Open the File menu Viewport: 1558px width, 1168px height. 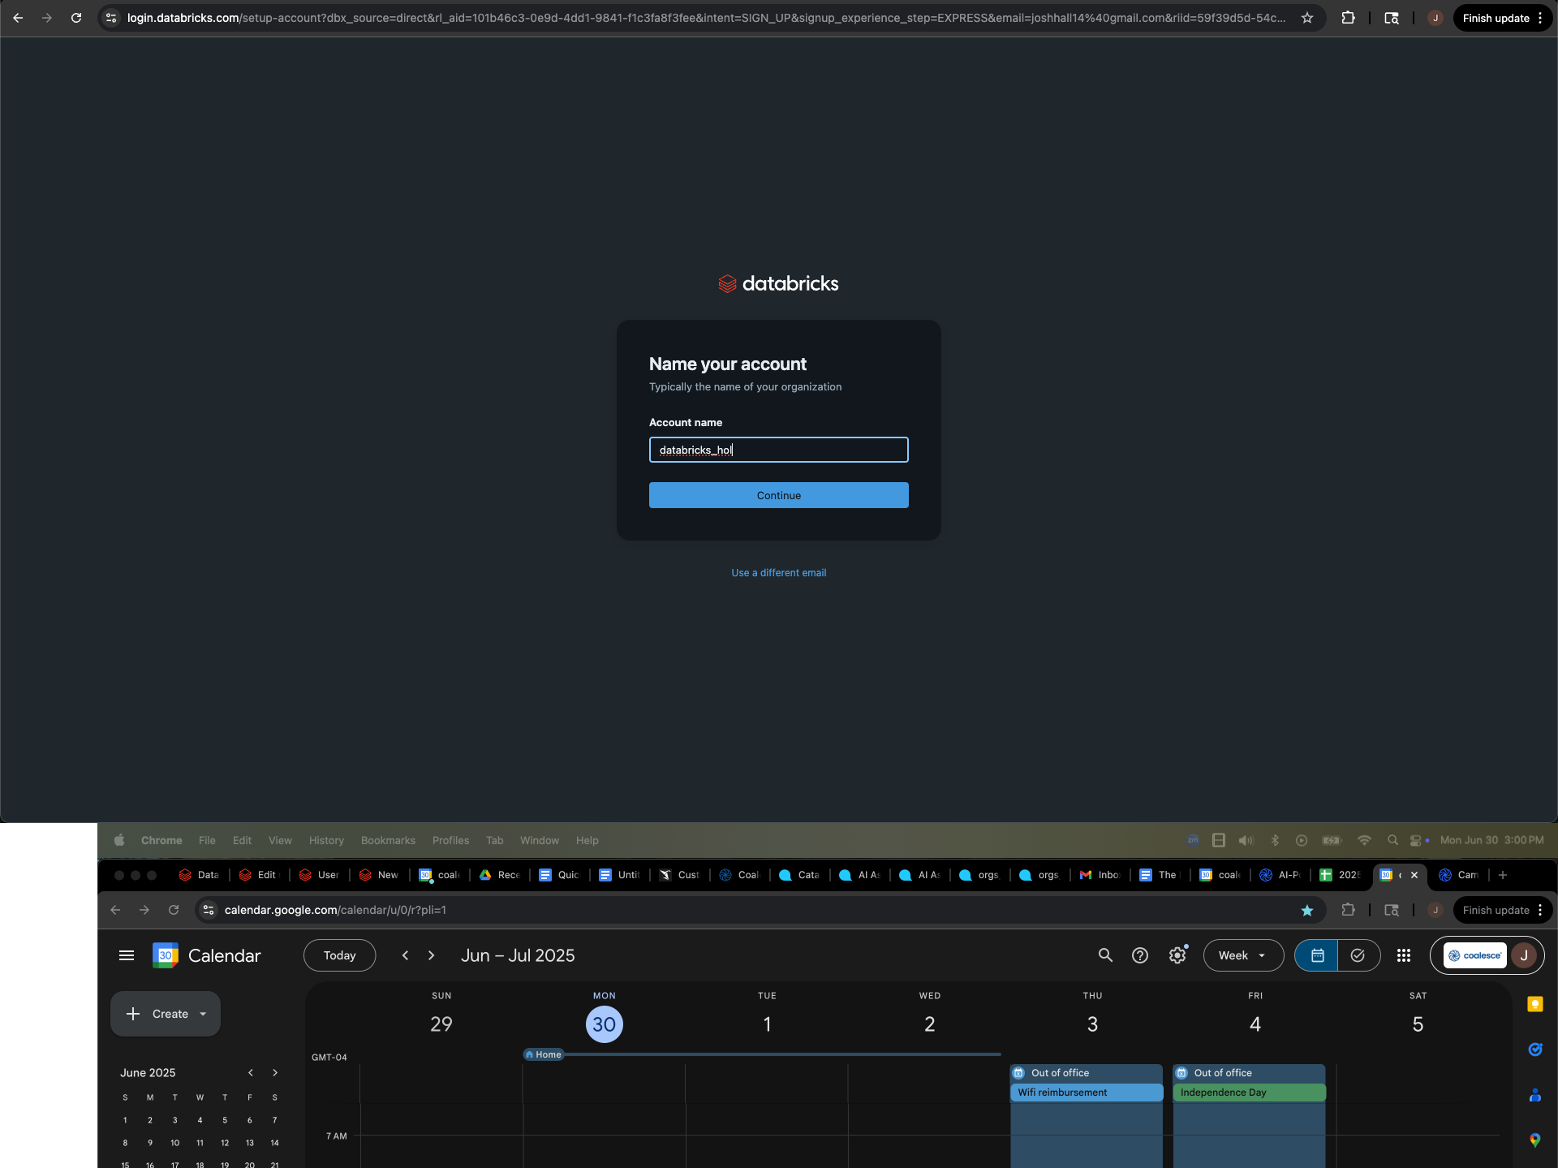click(x=207, y=840)
